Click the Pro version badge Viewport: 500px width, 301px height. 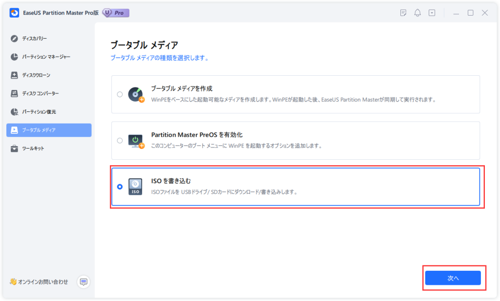pos(116,13)
